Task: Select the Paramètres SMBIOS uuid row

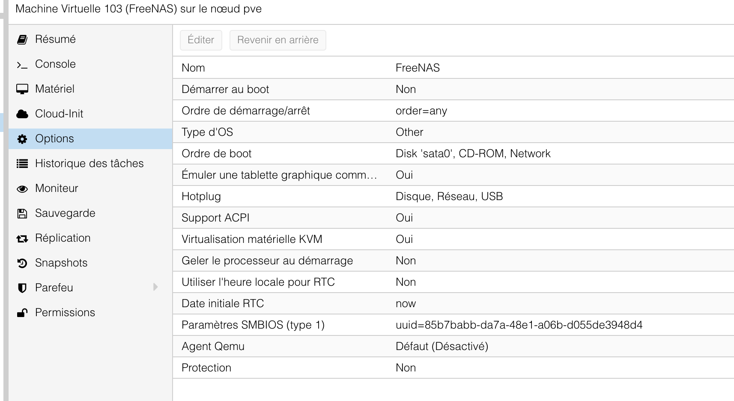Action: click(x=454, y=325)
